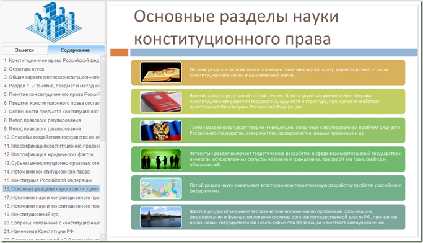Open item 8 Метод правового регулирования
Screen dimensions: 423x243
pos(51,120)
